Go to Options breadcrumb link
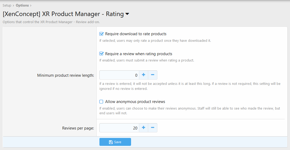This screenshot has width=290, height=150. point(22,5)
